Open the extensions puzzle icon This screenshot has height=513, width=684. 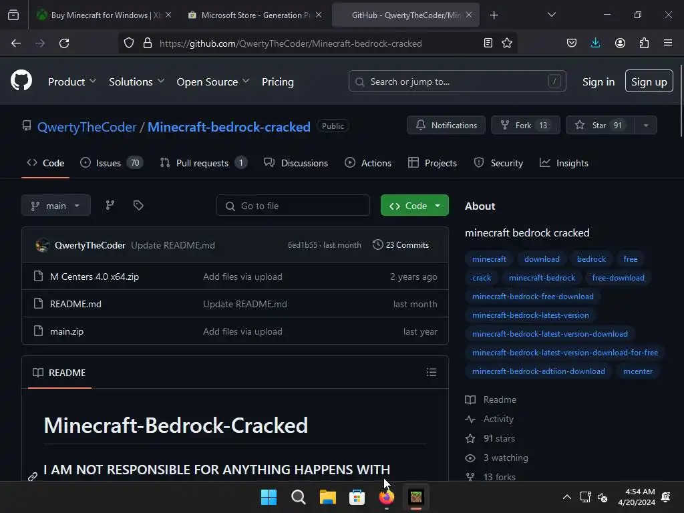tap(644, 43)
